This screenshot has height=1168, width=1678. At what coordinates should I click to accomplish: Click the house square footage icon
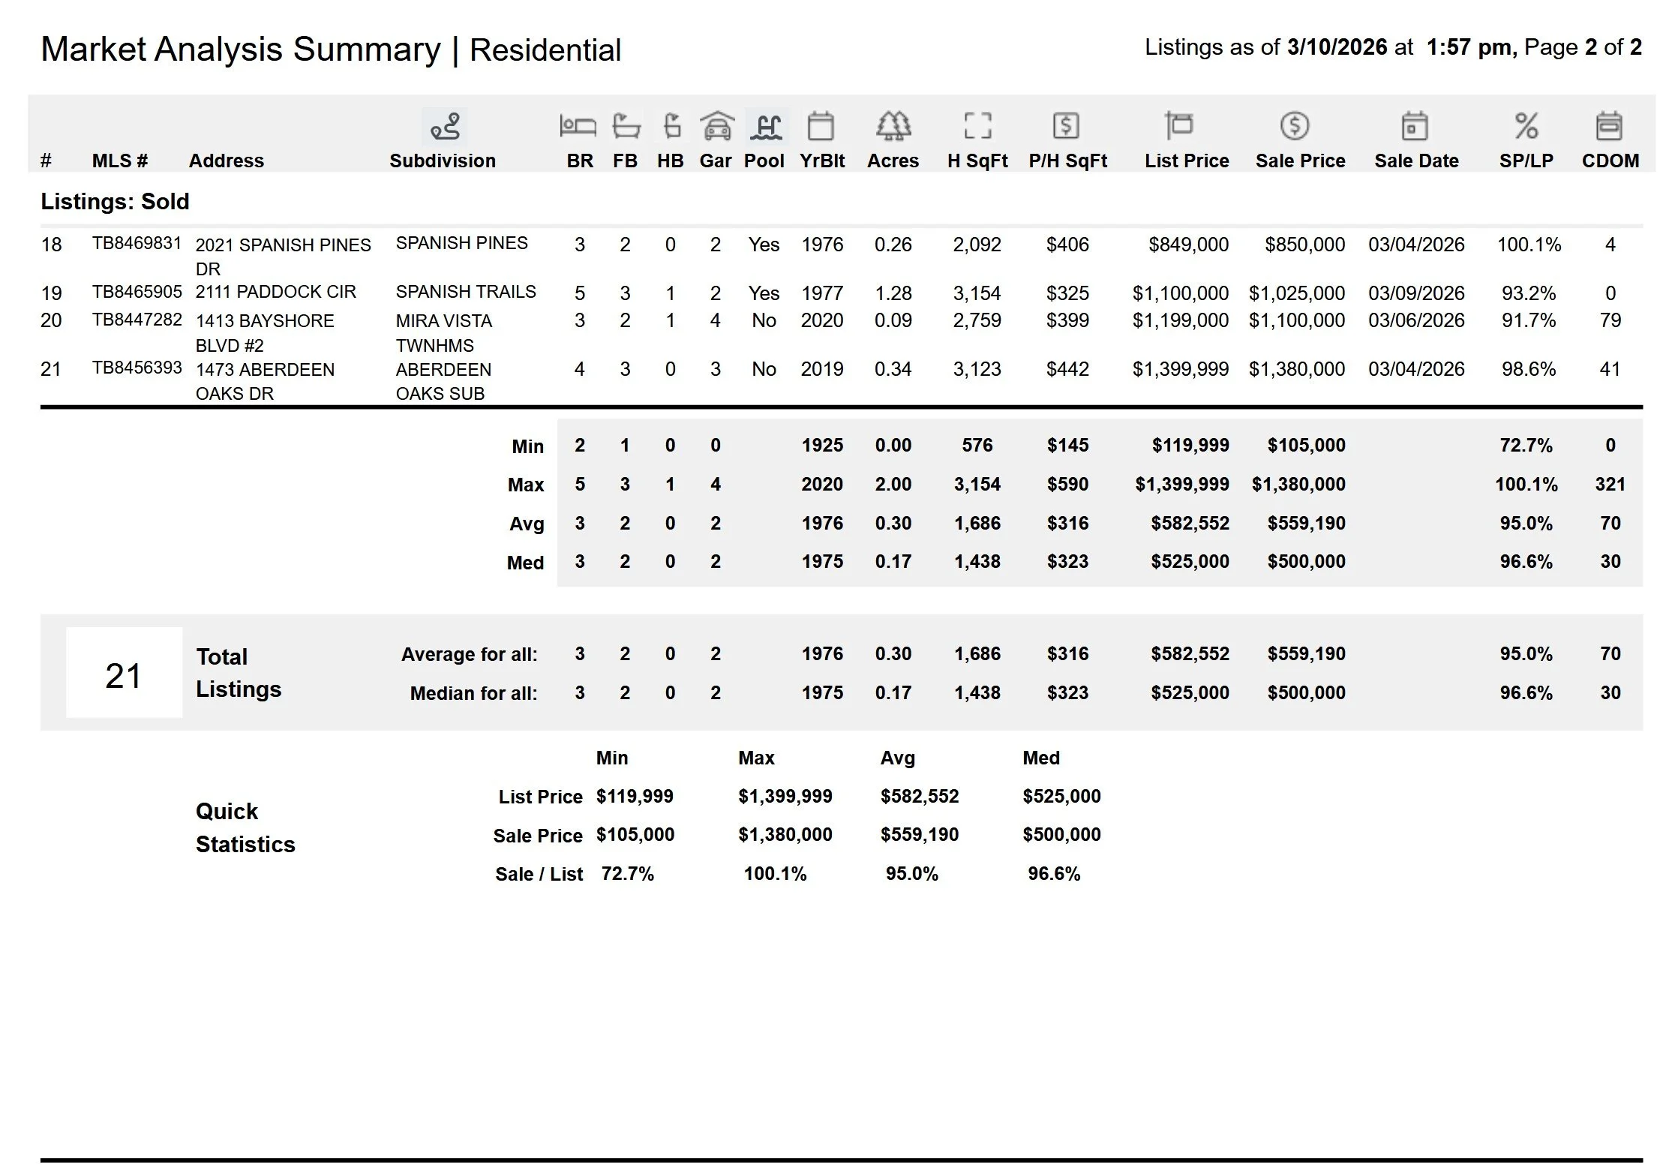(977, 126)
